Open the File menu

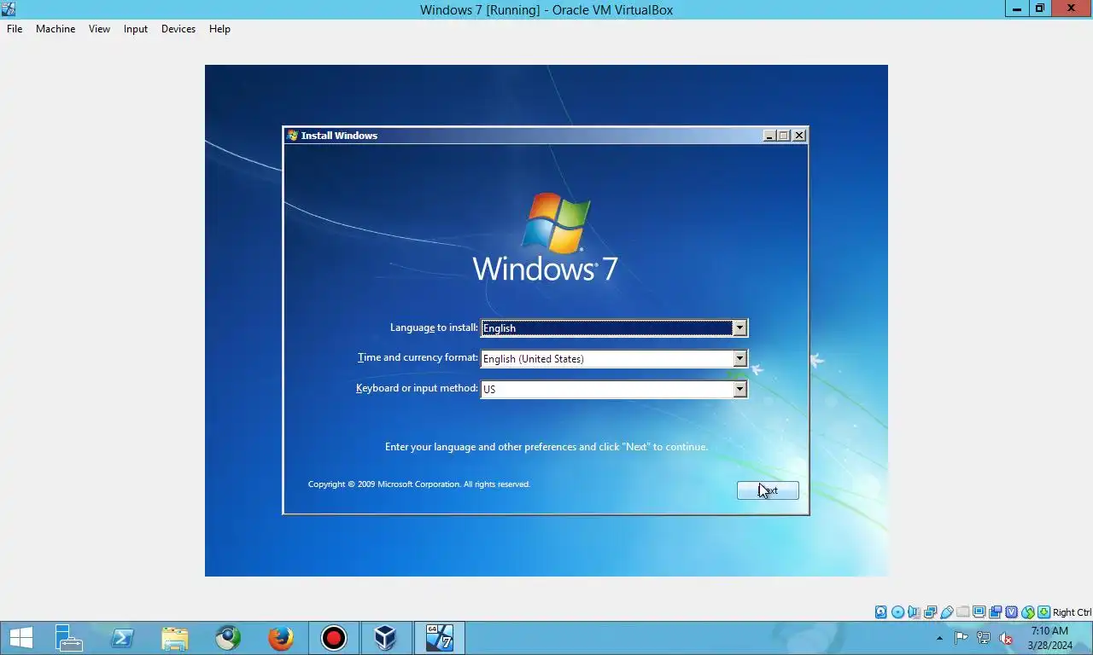pos(15,28)
